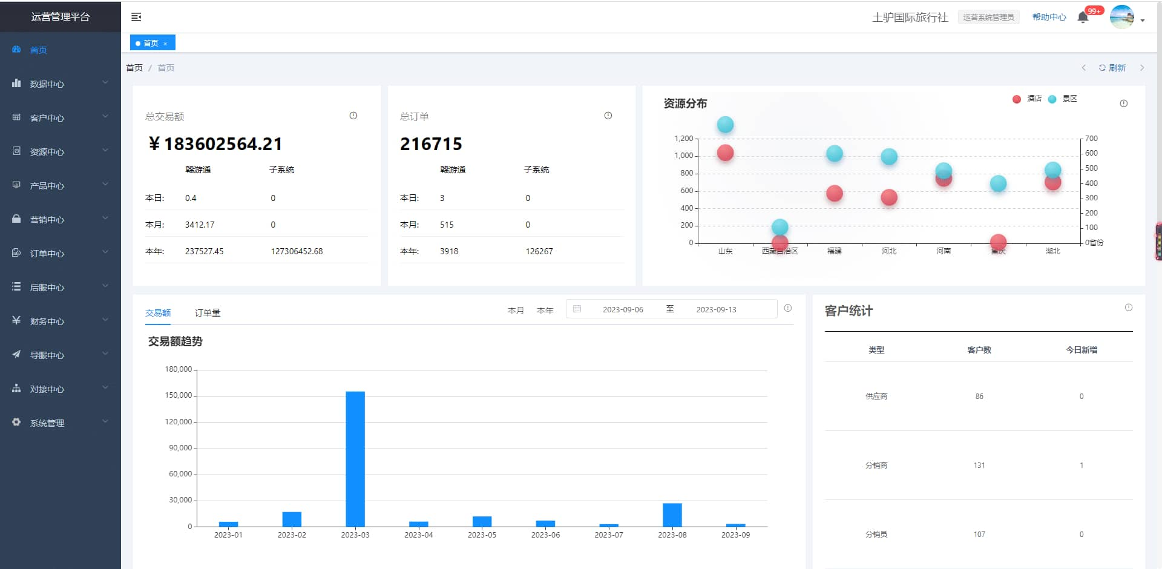Click the start date 2023-09-06 field
The width and height of the screenshot is (1162, 569).
pyautogui.click(x=623, y=309)
